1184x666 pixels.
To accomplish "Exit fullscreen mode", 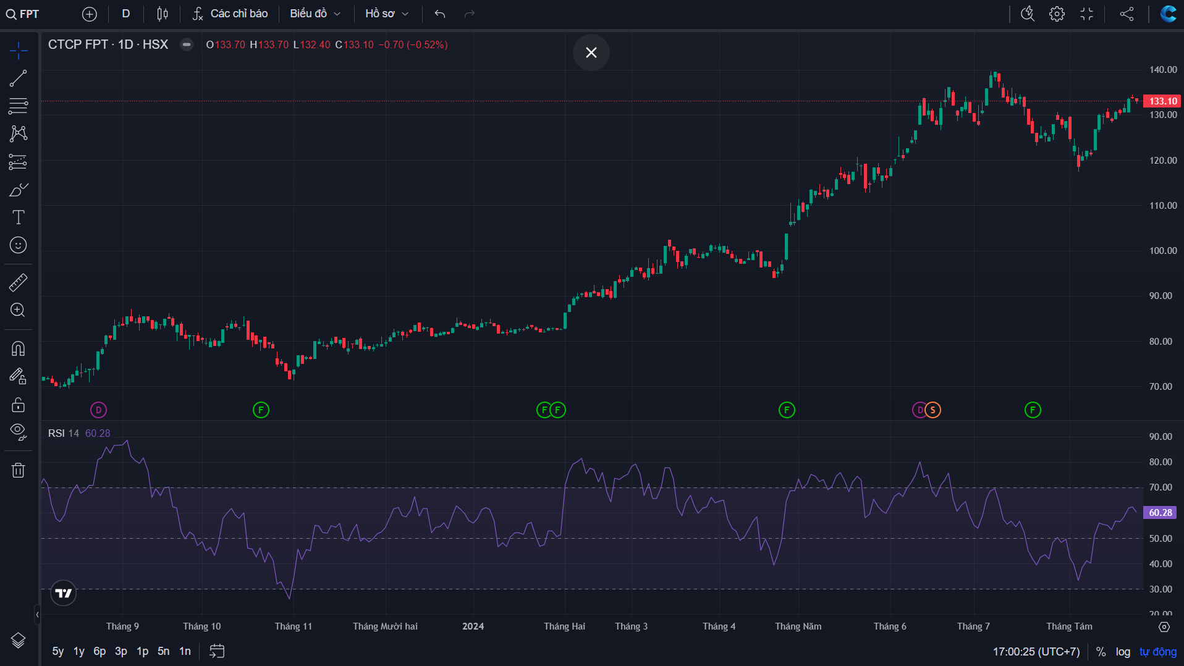I will (1087, 14).
